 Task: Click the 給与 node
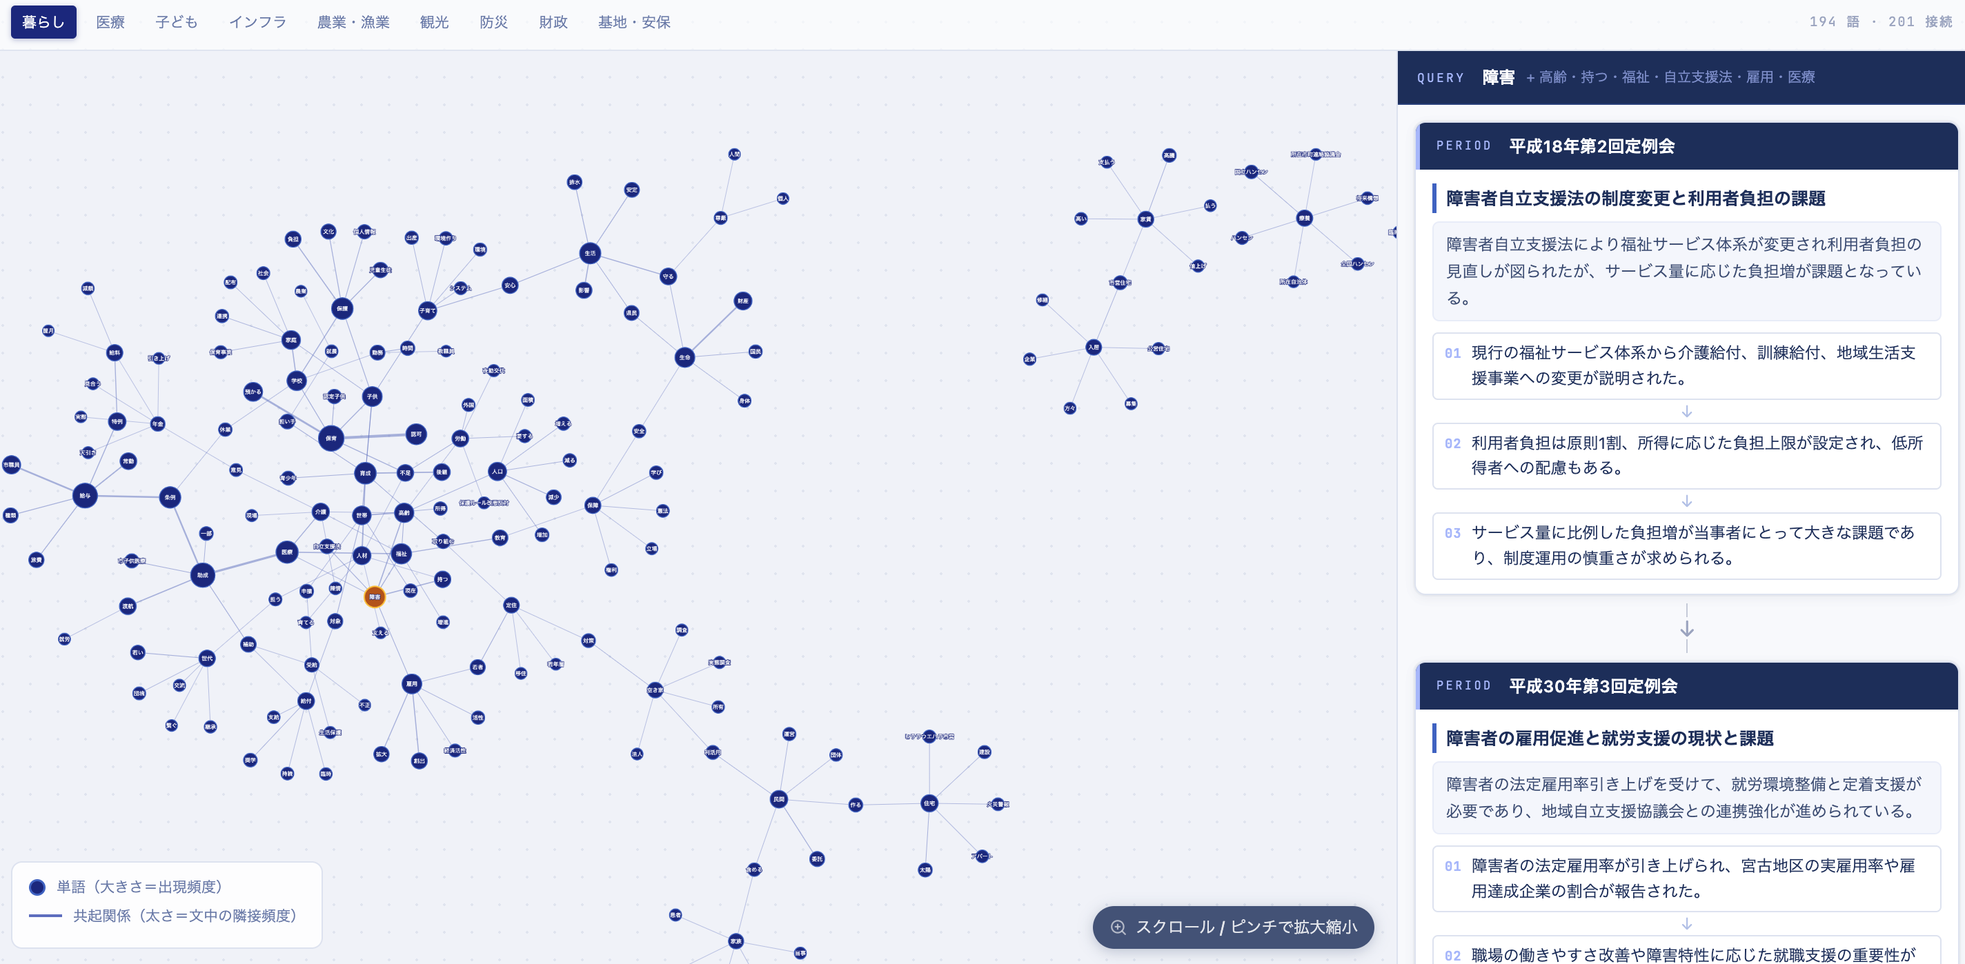tap(85, 496)
